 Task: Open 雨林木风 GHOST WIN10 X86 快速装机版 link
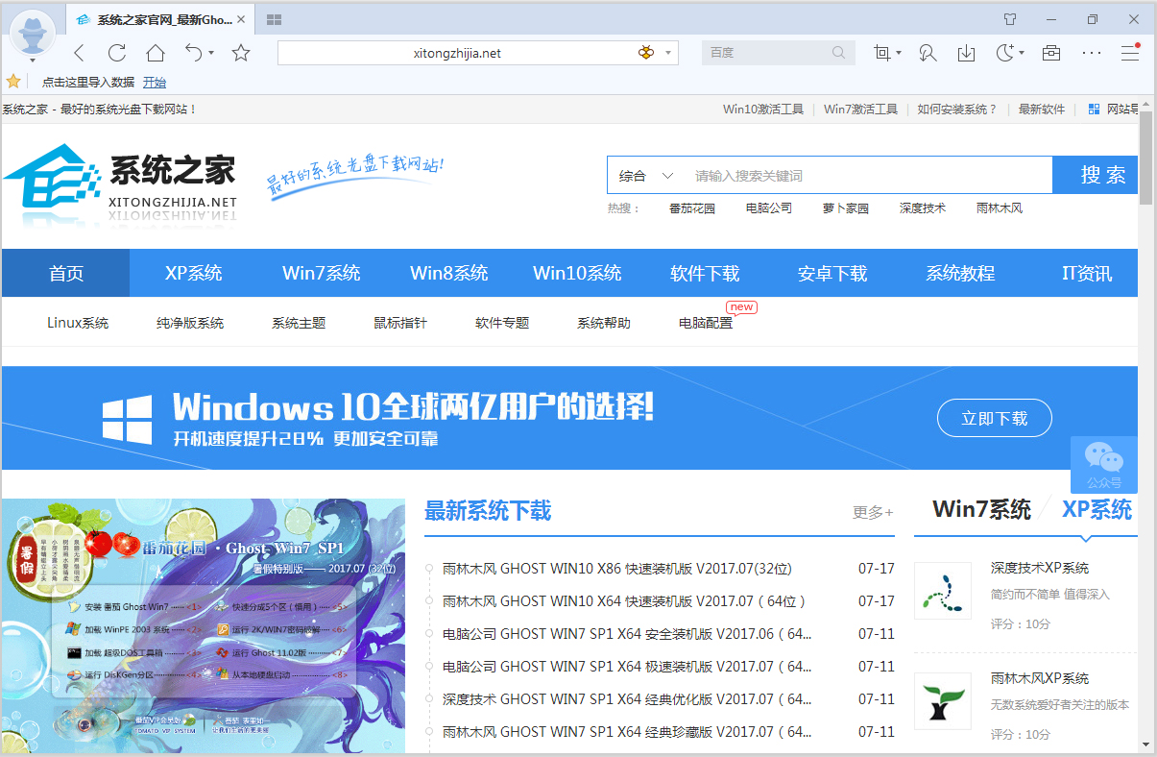click(x=617, y=569)
